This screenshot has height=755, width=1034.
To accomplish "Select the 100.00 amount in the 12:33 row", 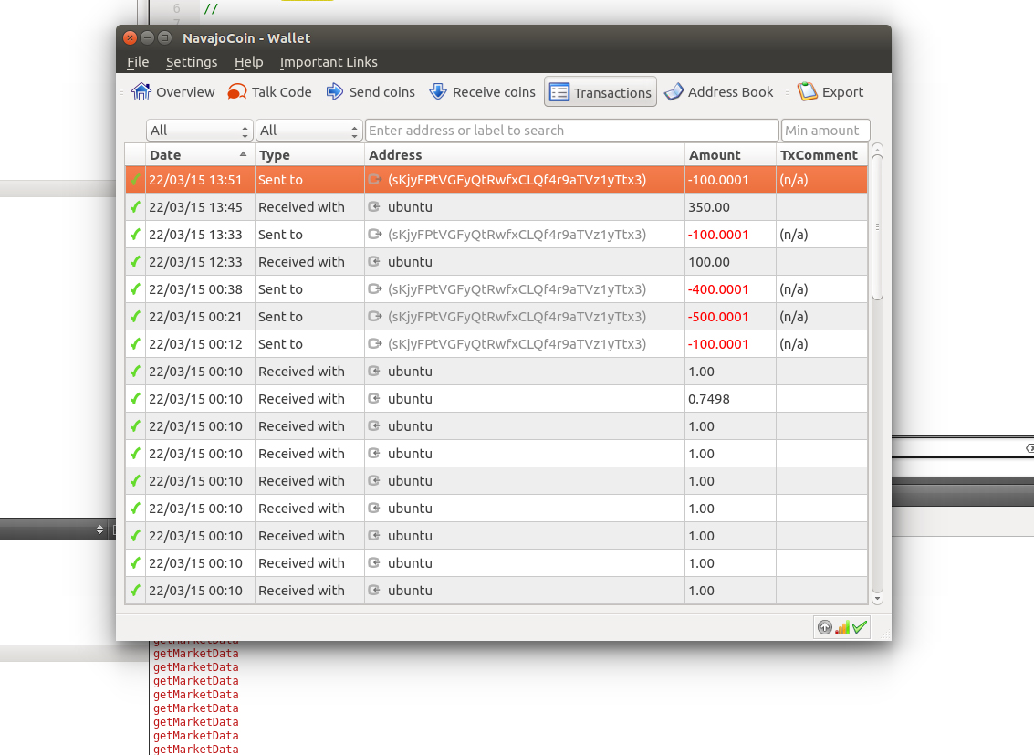I will click(731, 262).
